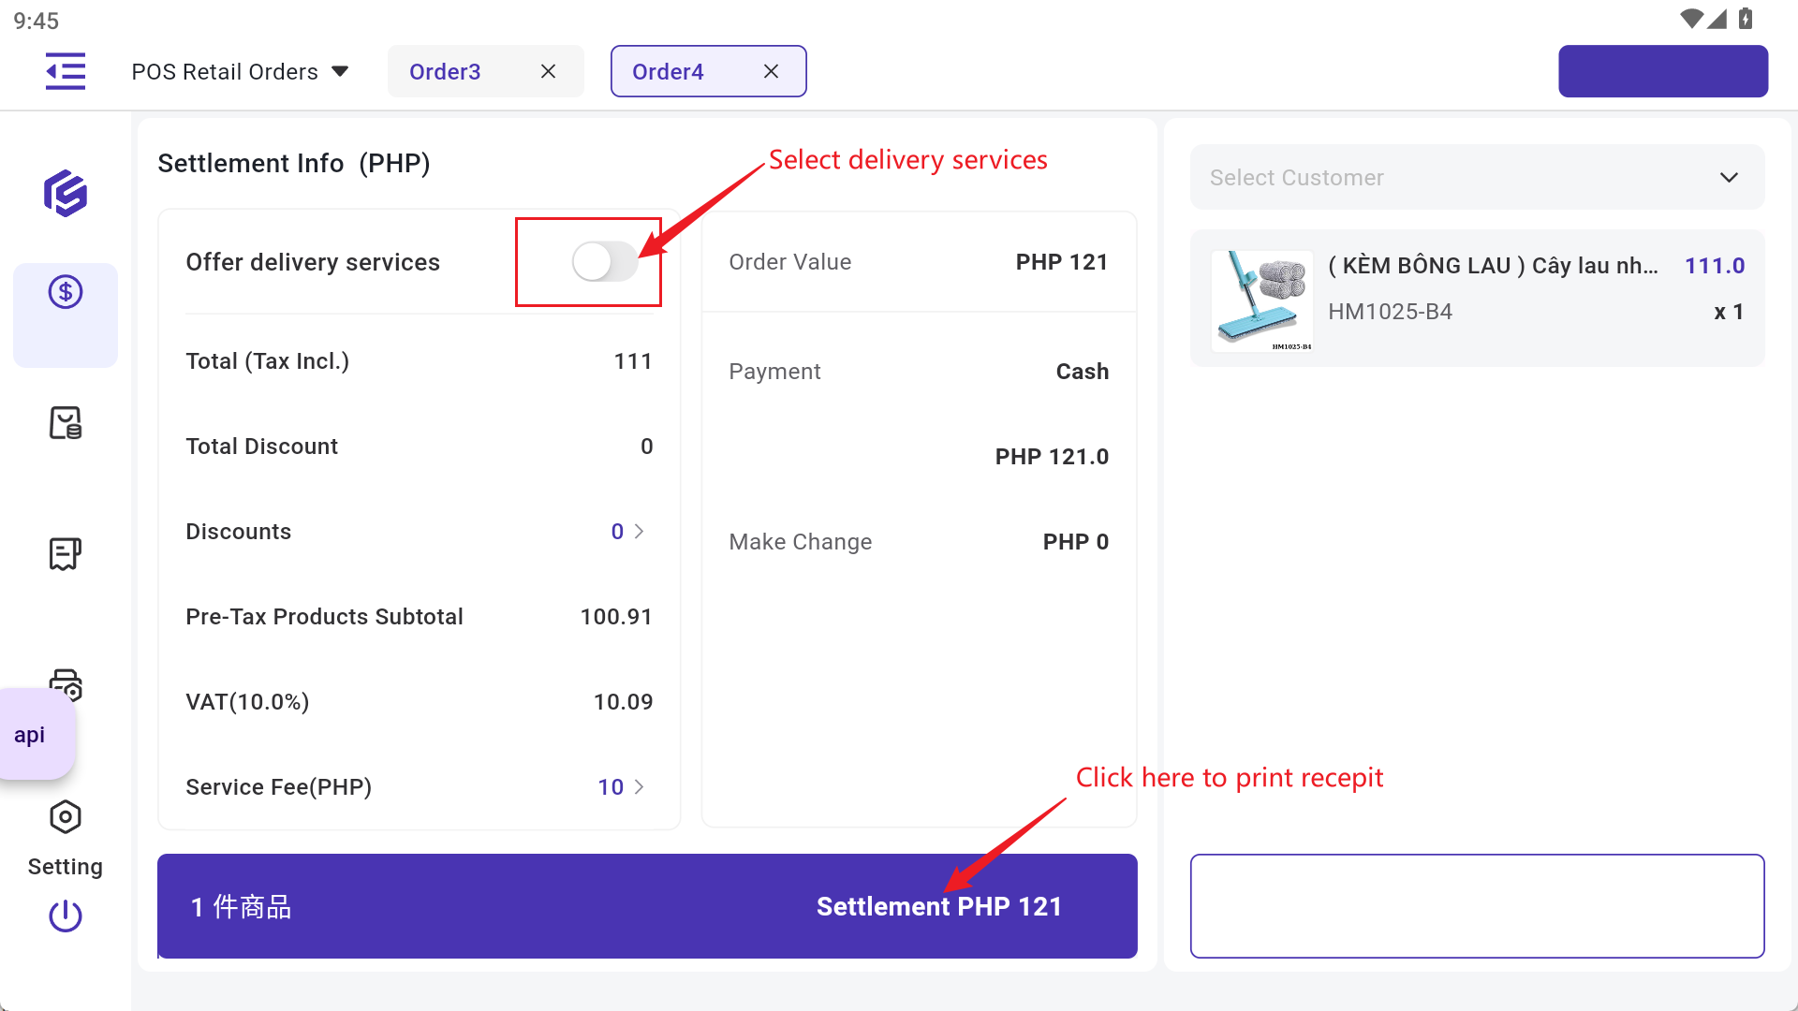Collapse the sidebar menu icon
Image resolution: width=1798 pixels, height=1011 pixels.
[66, 71]
